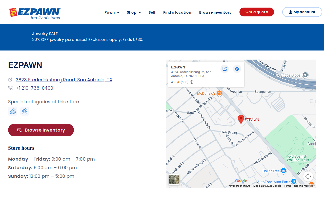
Task: Expand the Pawn dropdown menu
Action: pos(112,12)
